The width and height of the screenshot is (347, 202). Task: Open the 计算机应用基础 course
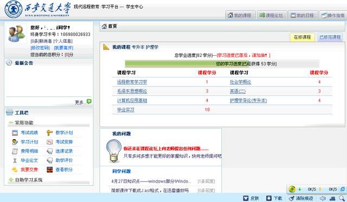132,100
